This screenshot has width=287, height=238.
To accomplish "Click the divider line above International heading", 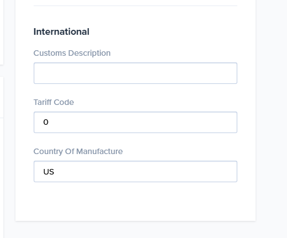I will tap(135, 6).
